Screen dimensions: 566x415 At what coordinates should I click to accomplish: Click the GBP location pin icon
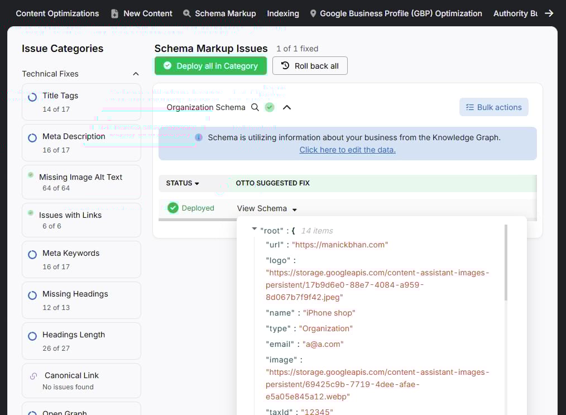(313, 13)
